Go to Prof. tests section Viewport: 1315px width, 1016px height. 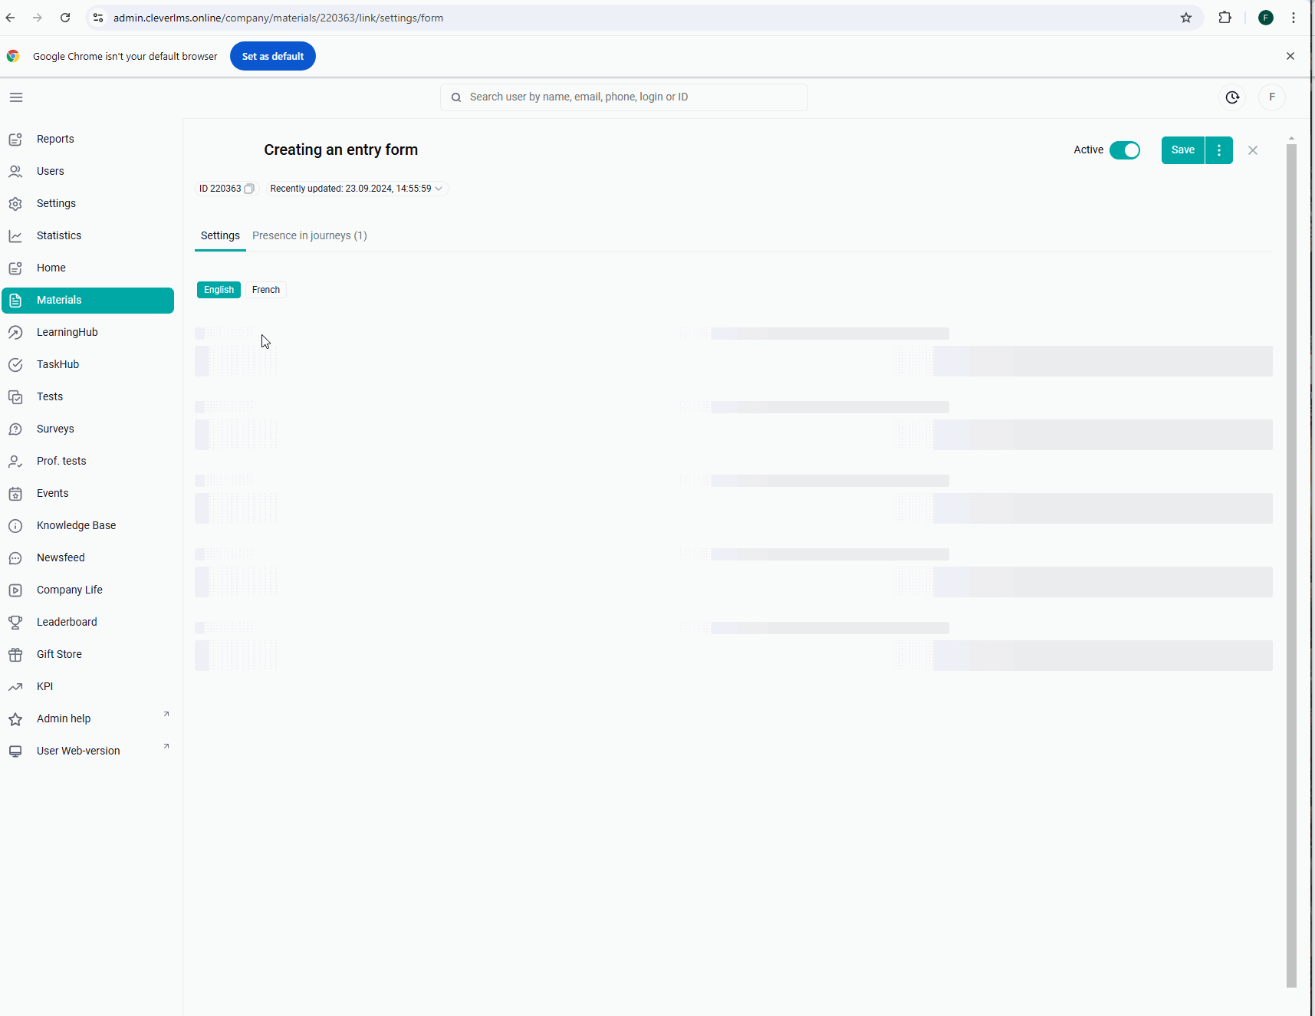[61, 461]
